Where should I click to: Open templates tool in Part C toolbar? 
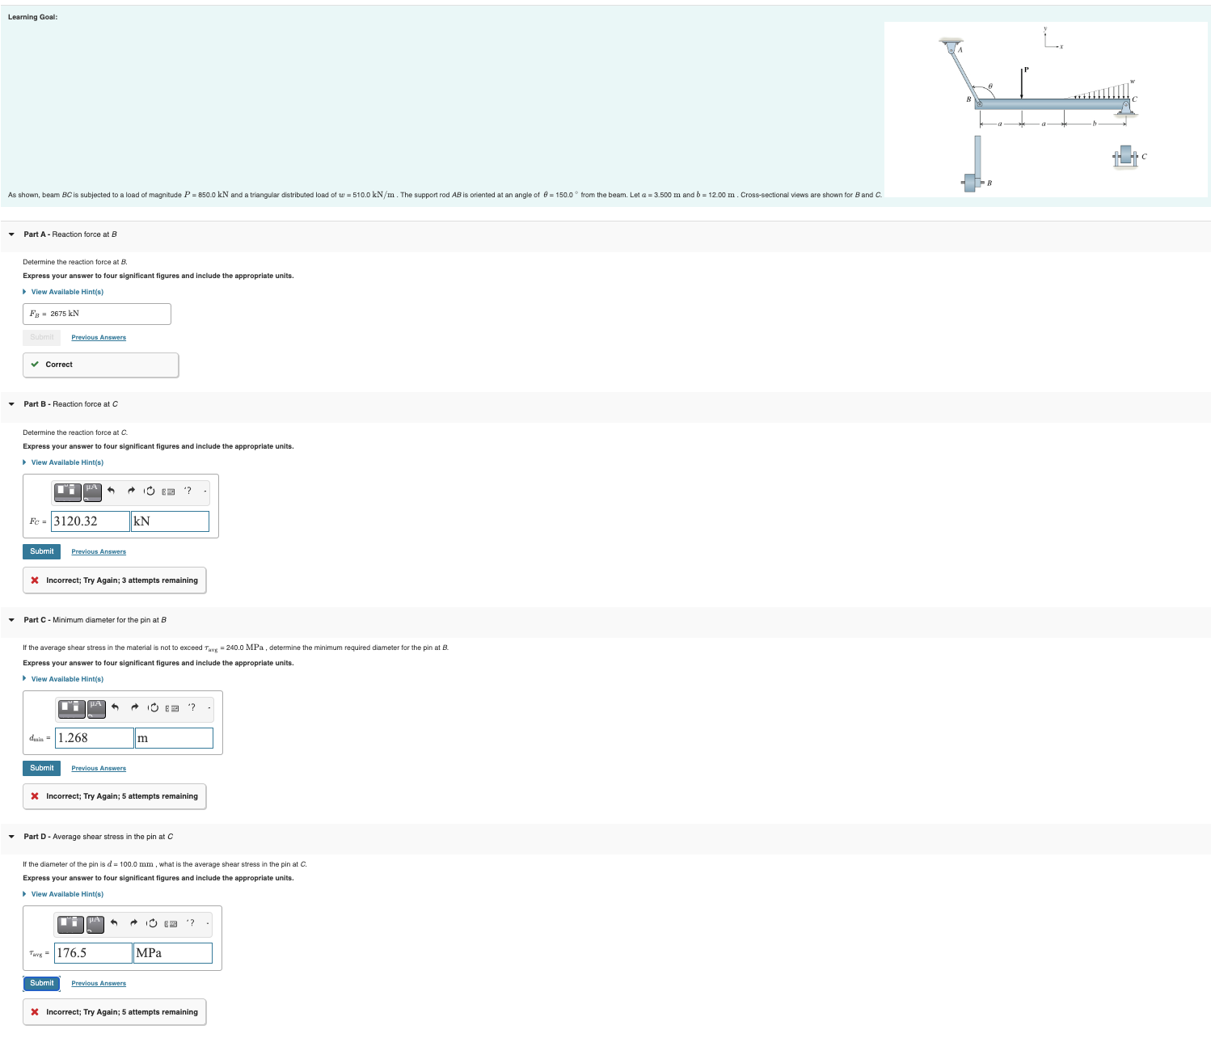click(x=71, y=707)
